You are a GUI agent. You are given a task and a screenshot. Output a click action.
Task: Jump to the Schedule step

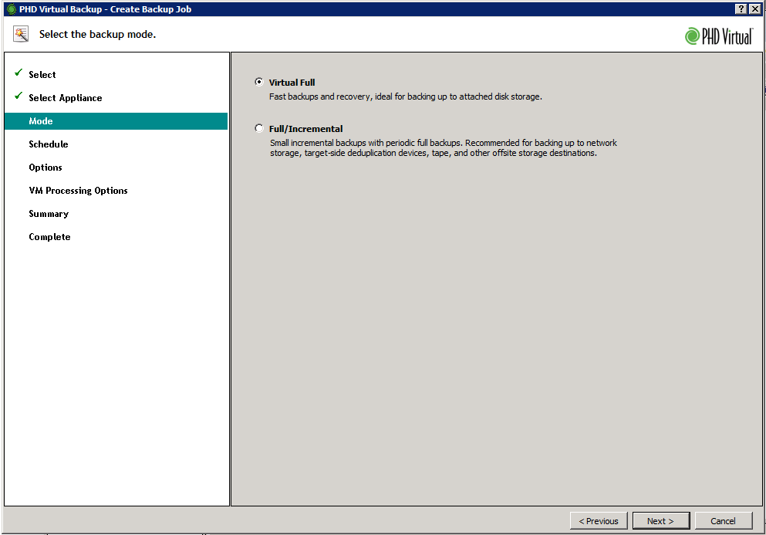pos(49,144)
